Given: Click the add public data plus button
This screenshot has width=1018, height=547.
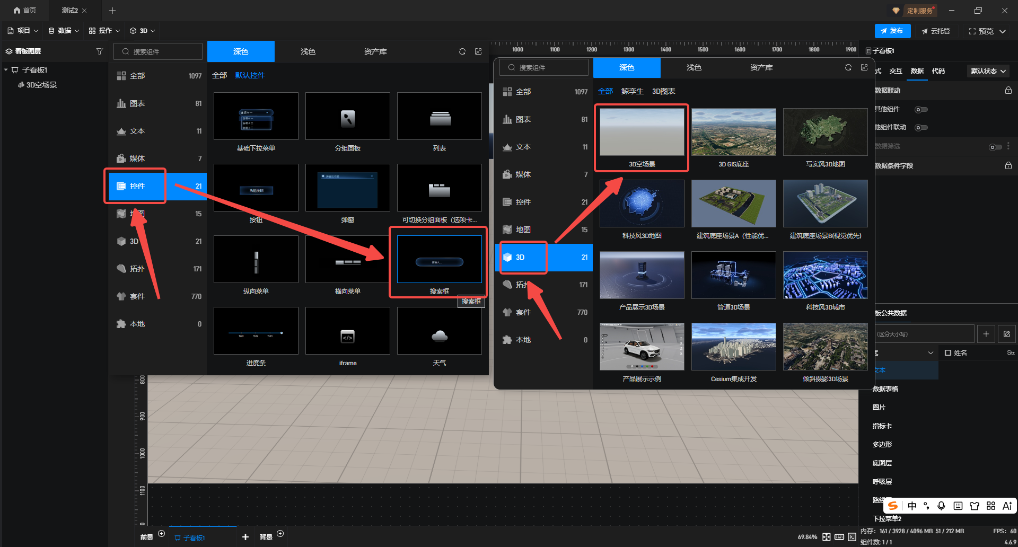Looking at the screenshot, I should [986, 334].
